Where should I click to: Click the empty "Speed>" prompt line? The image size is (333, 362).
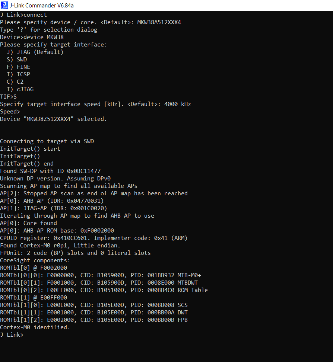tap(10, 112)
